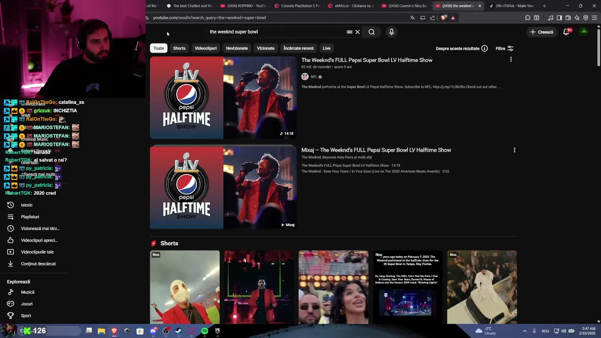
Task: Click the NFL channel avatar
Action: point(305,77)
